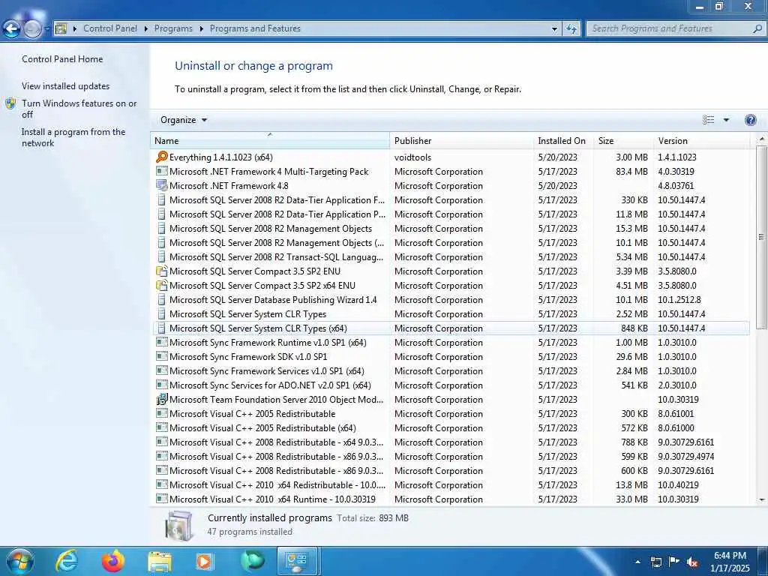Open the Organize dropdown menu
Viewport: 768px width, 576px height.
(x=184, y=120)
